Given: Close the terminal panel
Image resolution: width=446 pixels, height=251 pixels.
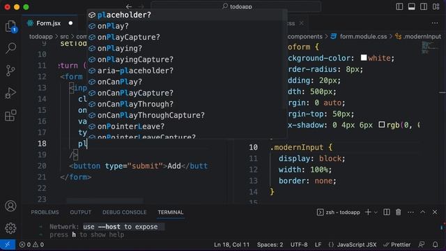Looking at the screenshot, I should 435,212.
